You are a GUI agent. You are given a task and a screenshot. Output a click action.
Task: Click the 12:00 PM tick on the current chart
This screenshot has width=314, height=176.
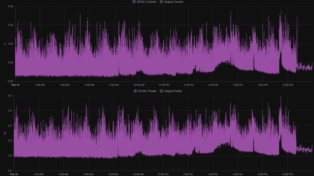164,85
